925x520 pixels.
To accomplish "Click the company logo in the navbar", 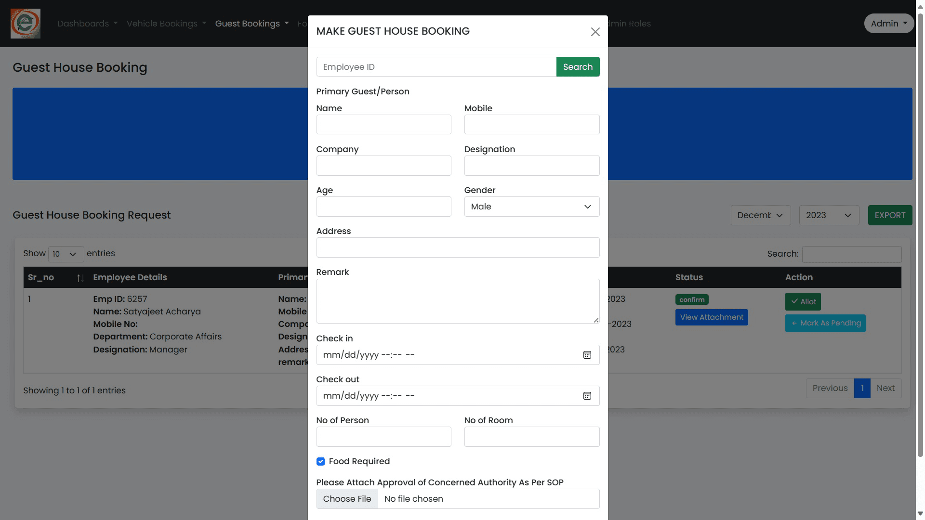I will pyautogui.click(x=25, y=23).
